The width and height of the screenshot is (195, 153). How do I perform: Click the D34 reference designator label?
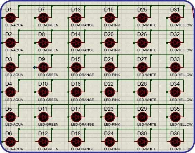pos(175,84)
